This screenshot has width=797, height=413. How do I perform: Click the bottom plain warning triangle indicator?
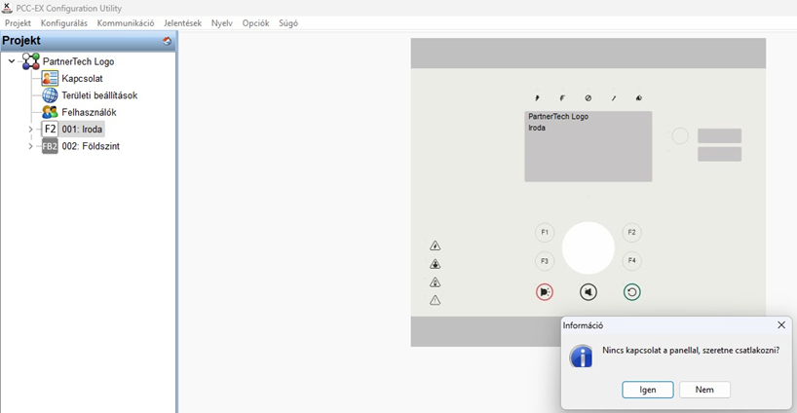(x=436, y=300)
